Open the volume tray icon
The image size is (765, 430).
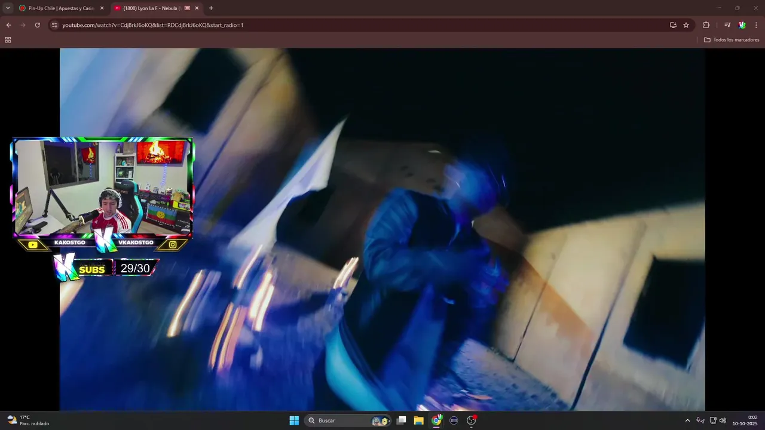point(723,420)
